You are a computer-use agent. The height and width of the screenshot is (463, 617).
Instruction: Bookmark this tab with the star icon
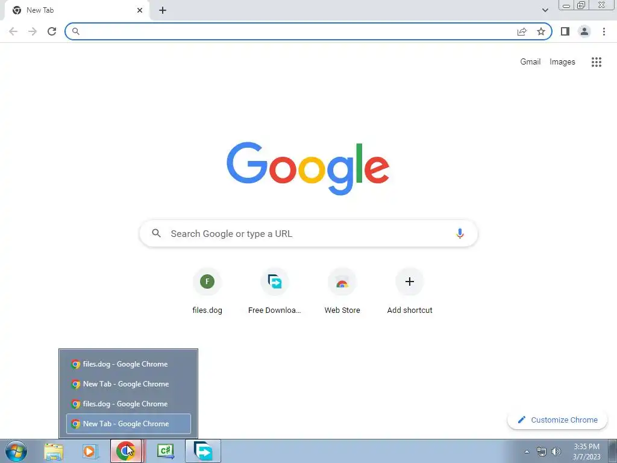point(541,31)
